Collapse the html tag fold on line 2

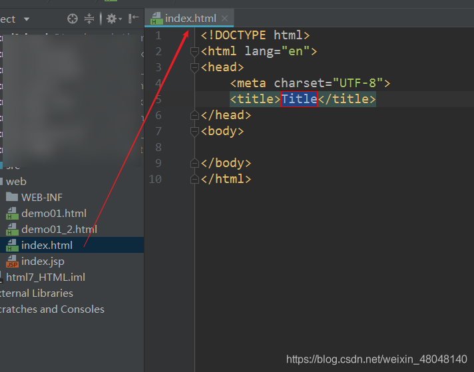194,52
